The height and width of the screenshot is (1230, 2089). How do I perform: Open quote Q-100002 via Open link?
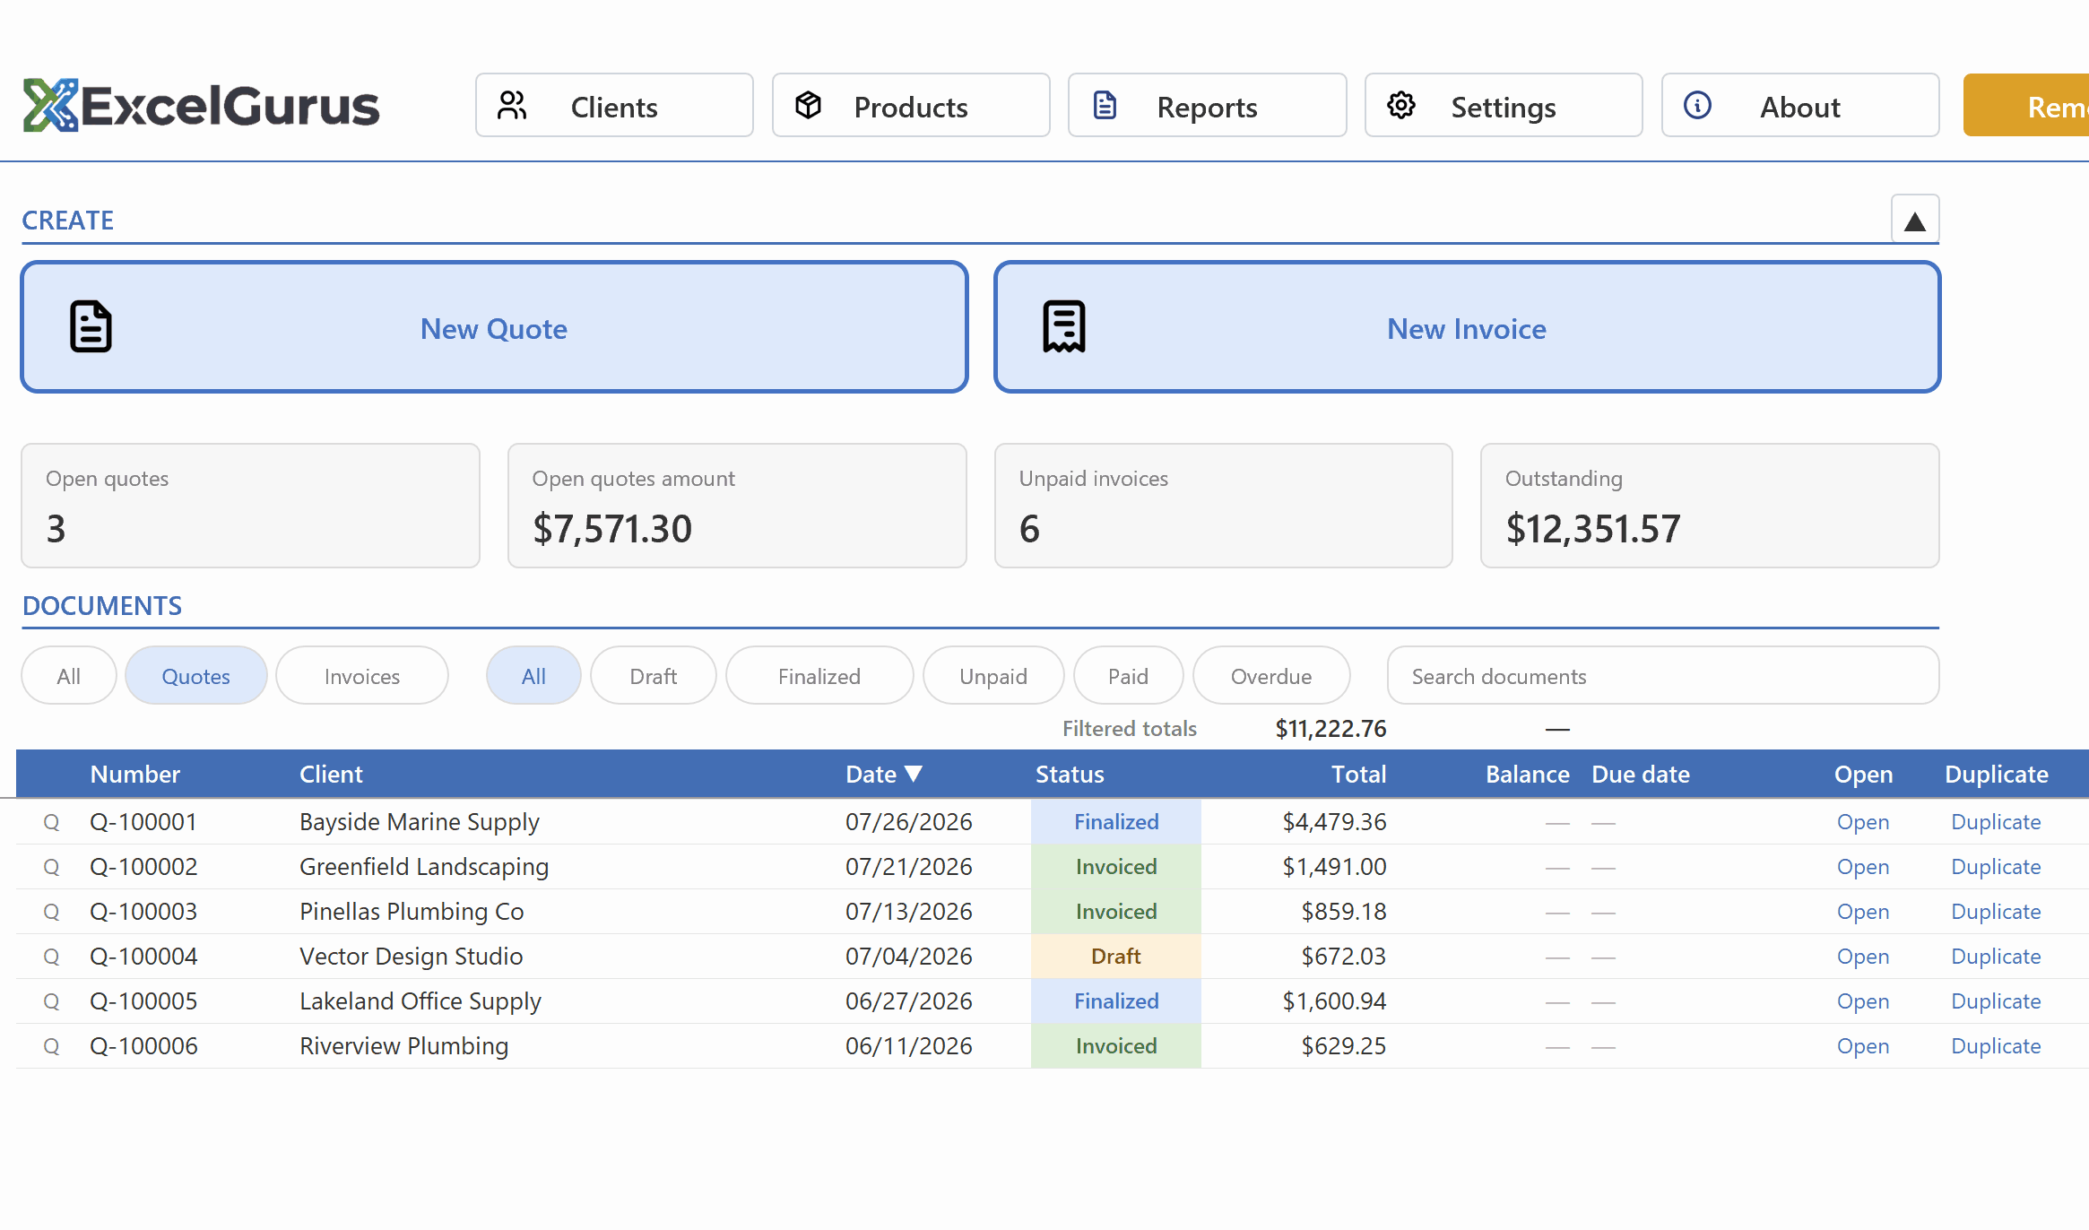pos(1863,867)
